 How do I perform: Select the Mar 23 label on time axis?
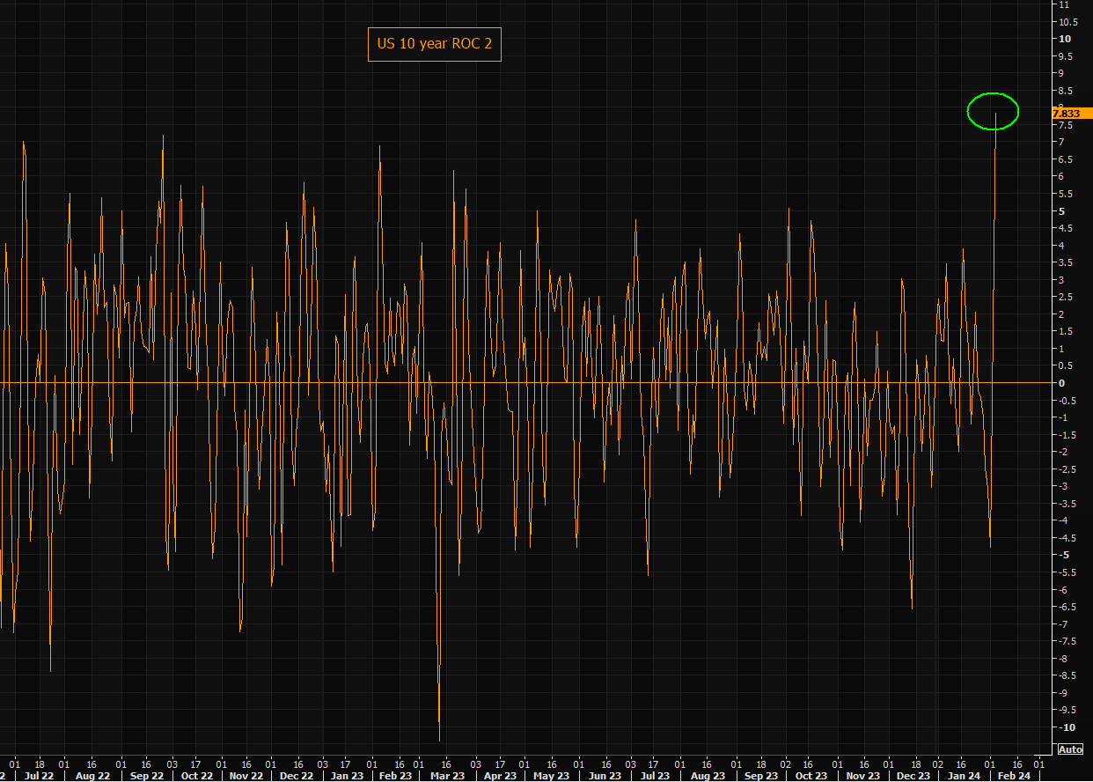click(x=448, y=776)
